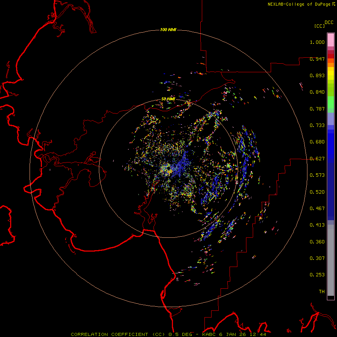Pick the pink swatch at the top of the scale
Image resolution: width=337 pixels, height=337 pixels.
pos(331,40)
